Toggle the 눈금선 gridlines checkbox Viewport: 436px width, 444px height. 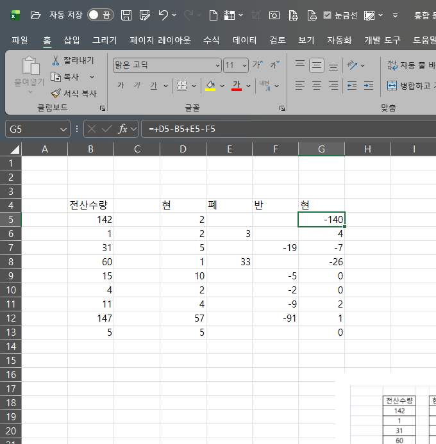(328, 15)
